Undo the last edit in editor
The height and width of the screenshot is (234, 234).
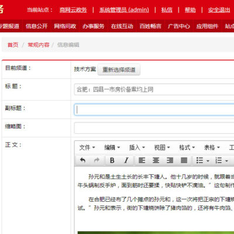[x=83, y=160]
